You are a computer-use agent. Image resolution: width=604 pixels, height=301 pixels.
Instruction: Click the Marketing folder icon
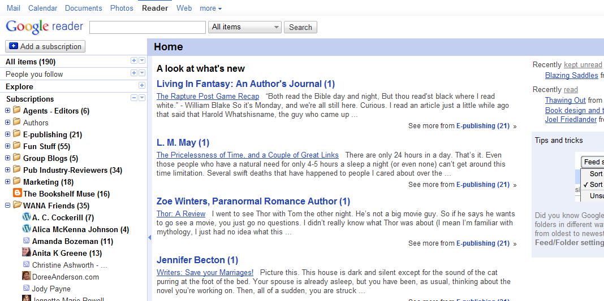pos(16,181)
